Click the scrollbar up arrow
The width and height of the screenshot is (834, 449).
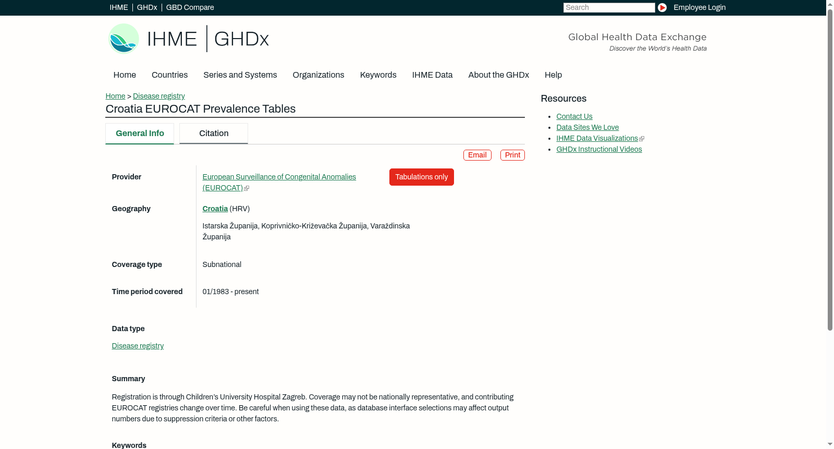click(830, 4)
